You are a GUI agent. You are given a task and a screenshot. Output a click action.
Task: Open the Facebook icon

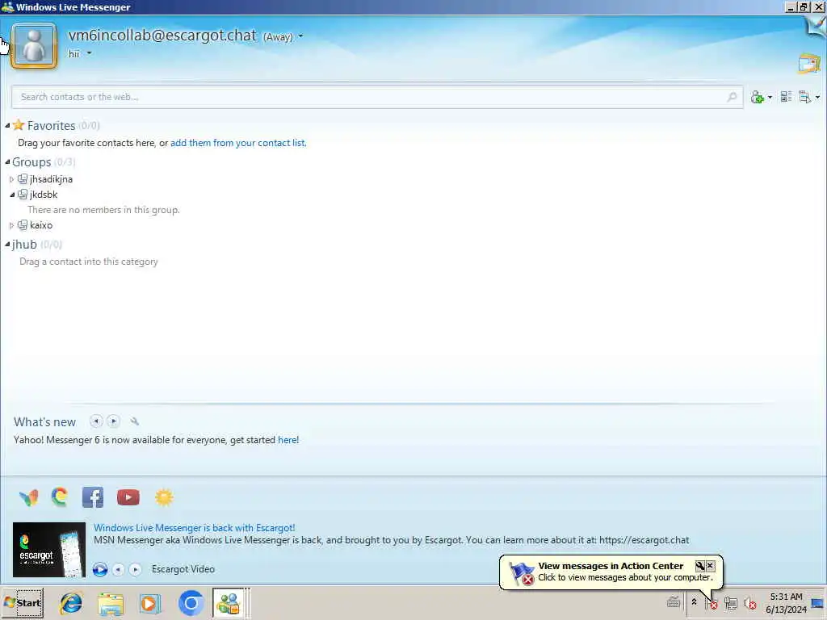pyautogui.click(x=93, y=497)
